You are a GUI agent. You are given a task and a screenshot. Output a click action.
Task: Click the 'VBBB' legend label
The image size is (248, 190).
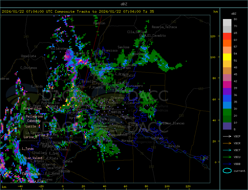coord(237,164)
